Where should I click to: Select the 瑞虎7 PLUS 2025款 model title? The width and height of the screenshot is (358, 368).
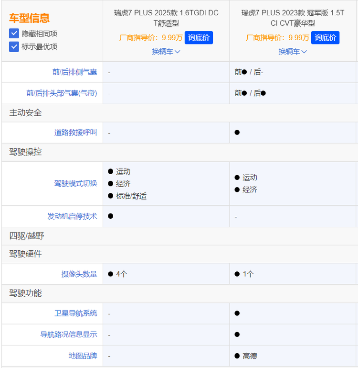tap(166, 18)
